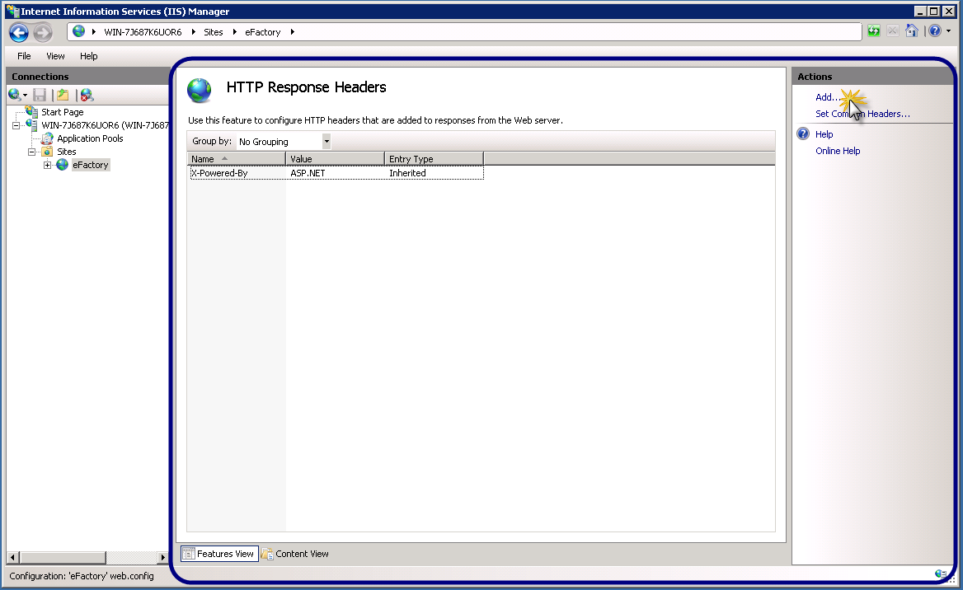This screenshot has height=590, width=963.
Task: Go back with the blue Back arrow
Action: (x=18, y=32)
